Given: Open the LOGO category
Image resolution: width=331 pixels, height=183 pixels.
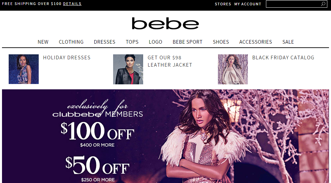Looking at the screenshot, I should pyautogui.click(x=155, y=42).
